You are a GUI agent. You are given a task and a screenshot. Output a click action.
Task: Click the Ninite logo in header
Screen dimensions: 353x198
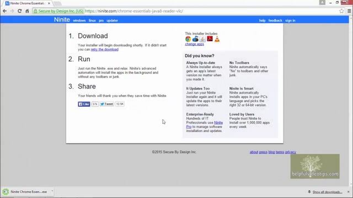tap(62, 20)
